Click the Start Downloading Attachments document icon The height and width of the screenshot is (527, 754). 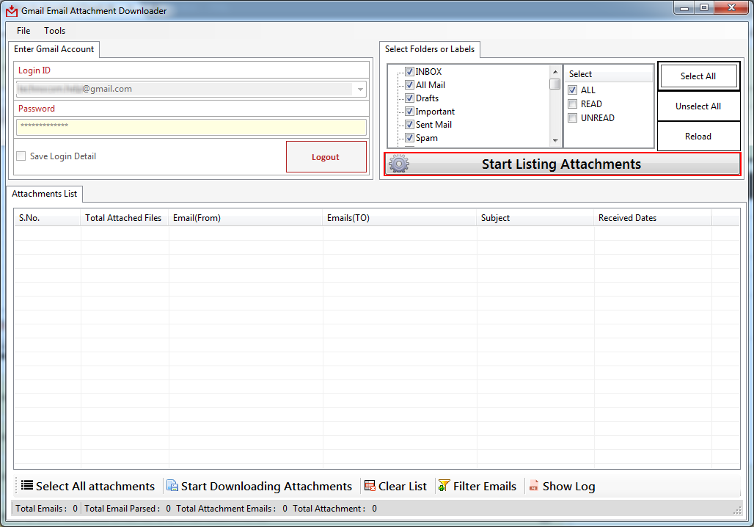click(x=172, y=486)
